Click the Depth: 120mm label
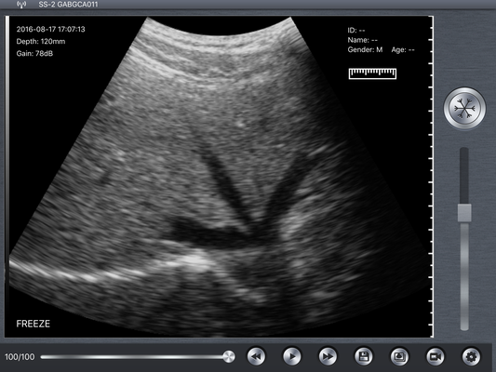The height and width of the screenshot is (372, 496). point(41,42)
